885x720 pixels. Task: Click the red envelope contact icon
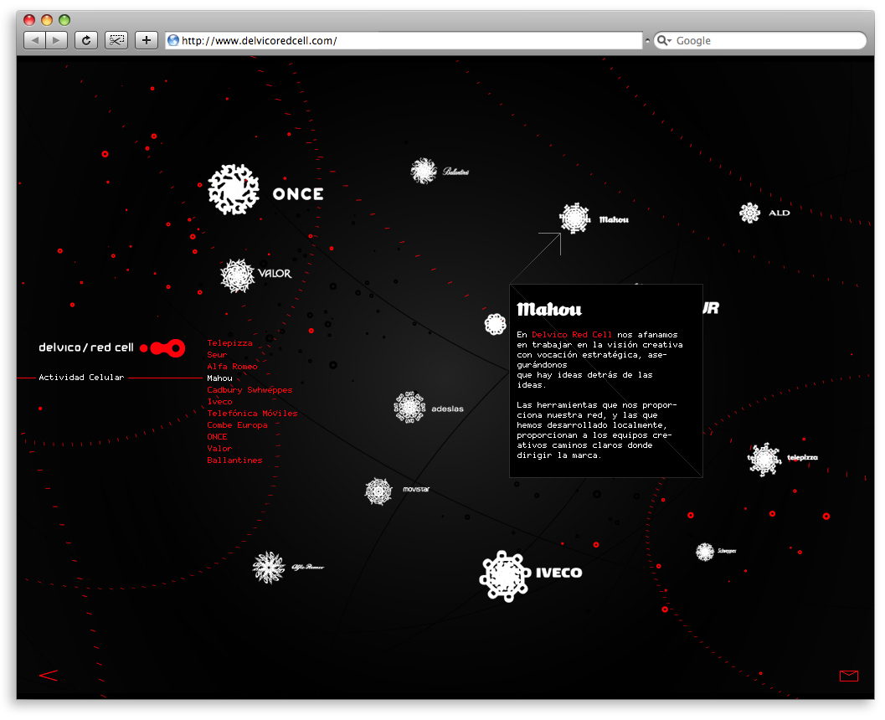point(848,676)
